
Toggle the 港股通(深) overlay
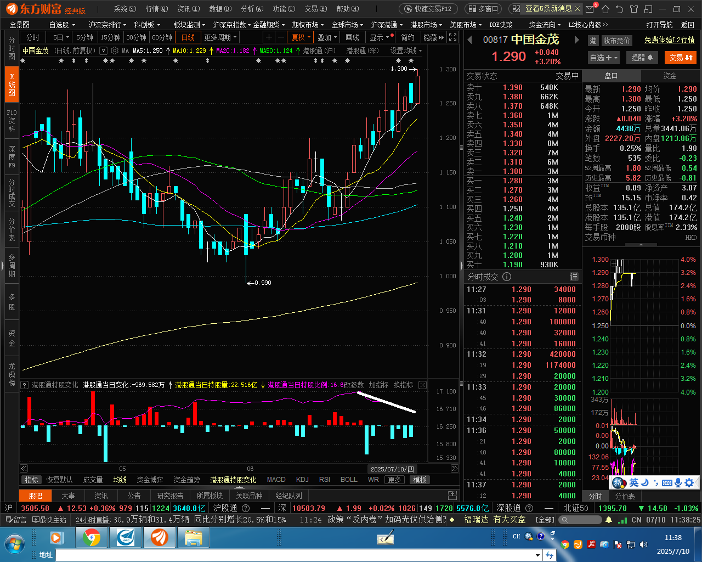point(363,50)
